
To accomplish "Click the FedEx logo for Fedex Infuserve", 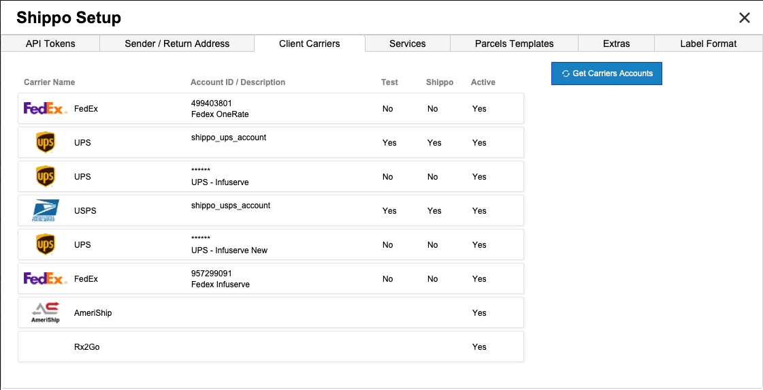I will 45,279.
